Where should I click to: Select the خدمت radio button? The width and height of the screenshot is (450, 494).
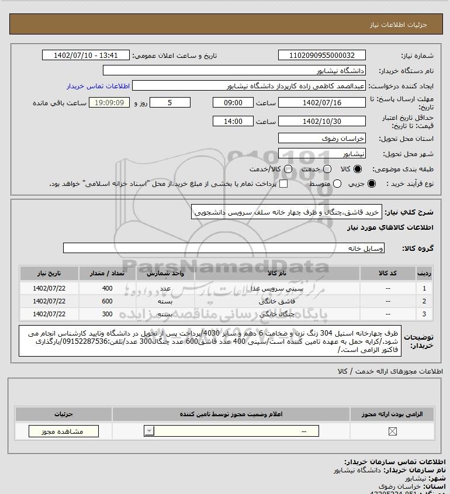pyautogui.click(x=327, y=169)
